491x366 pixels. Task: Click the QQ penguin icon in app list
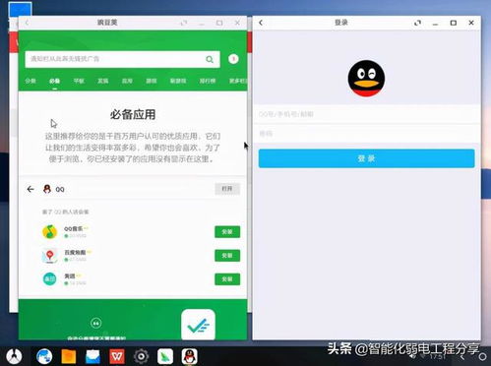47,189
